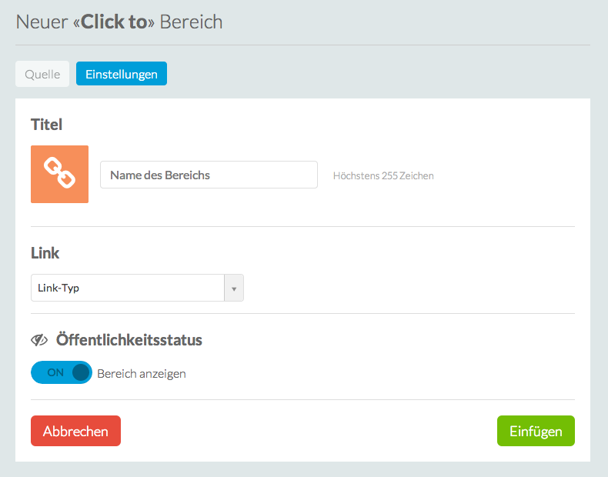Screen dimensions: 608x477
Task: Open the Link-Typ dropdown
Action: [128, 288]
